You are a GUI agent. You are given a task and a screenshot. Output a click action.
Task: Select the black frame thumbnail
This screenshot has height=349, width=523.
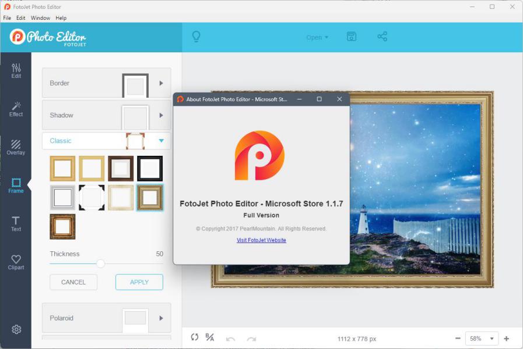point(150,168)
